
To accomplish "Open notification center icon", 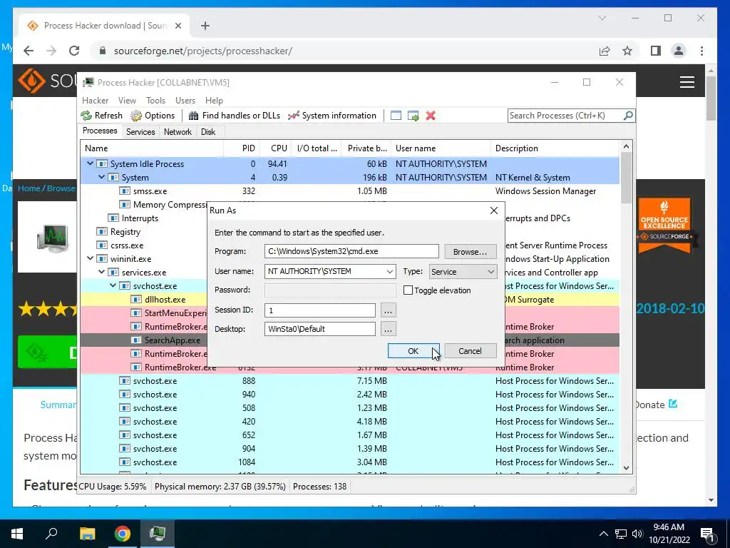I will point(708,534).
